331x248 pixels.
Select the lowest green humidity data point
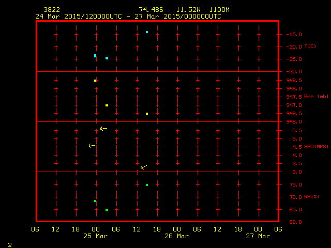(107, 210)
